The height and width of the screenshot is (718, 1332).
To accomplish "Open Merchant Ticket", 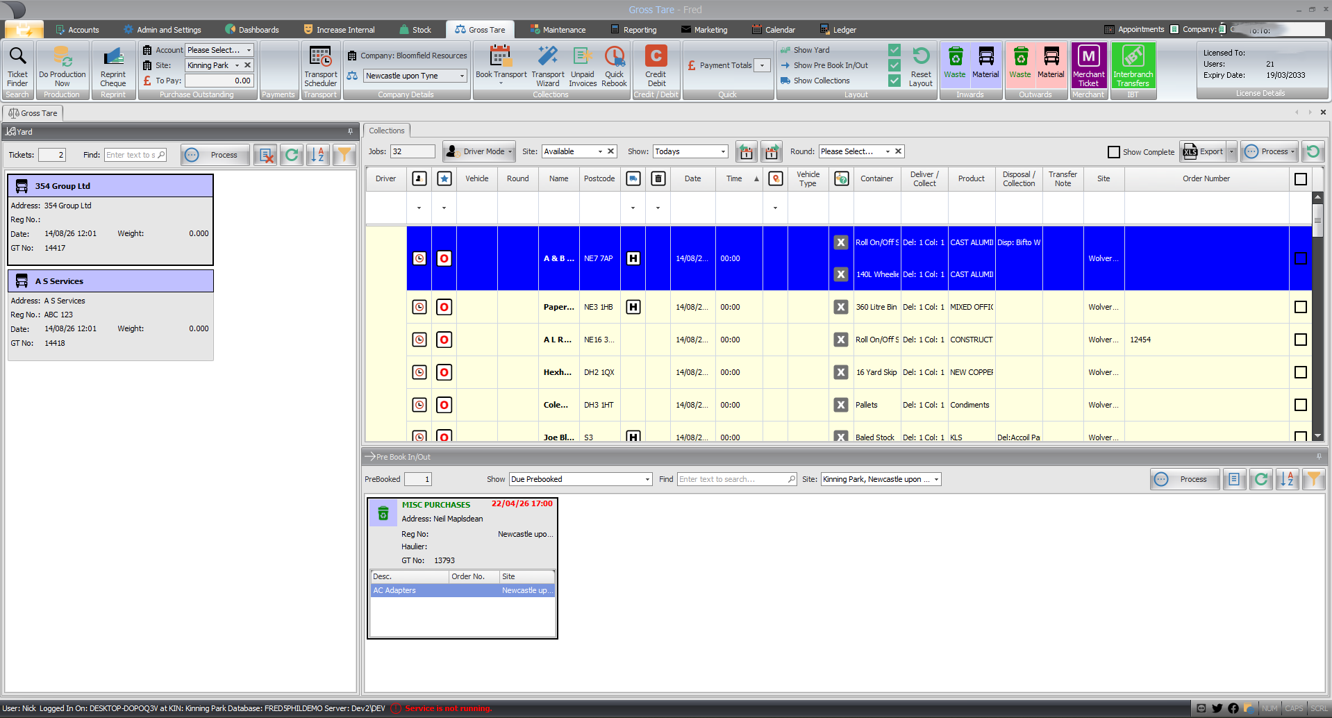I will [x=1088, y=65].
